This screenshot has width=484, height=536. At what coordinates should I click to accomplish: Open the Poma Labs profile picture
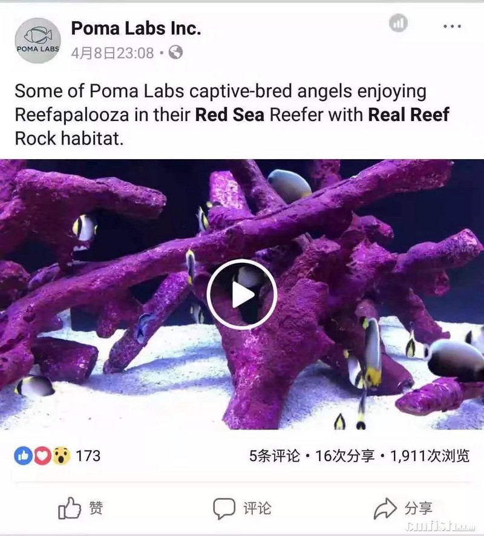pos(38,41)
